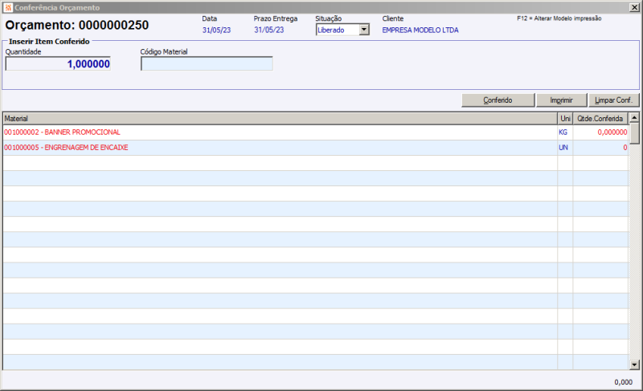The width and height of the screenshot is (643, 391).
Task: Click scrollbar down arrow in material list
Action: pyautogui.click(x=634, y=365)
